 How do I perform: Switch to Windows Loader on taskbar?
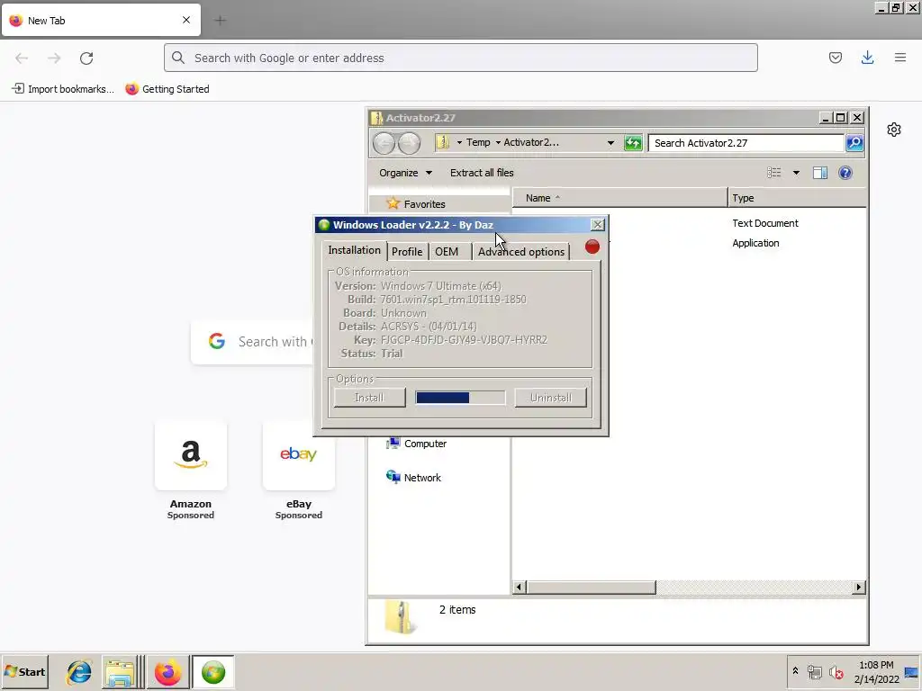212,672
